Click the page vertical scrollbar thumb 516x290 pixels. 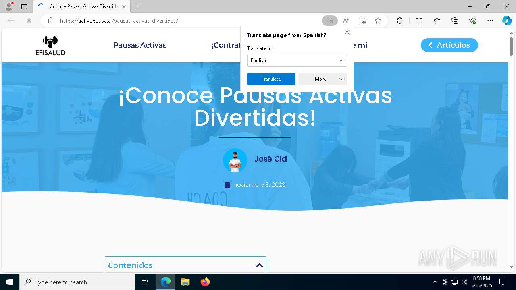point(511,46)
